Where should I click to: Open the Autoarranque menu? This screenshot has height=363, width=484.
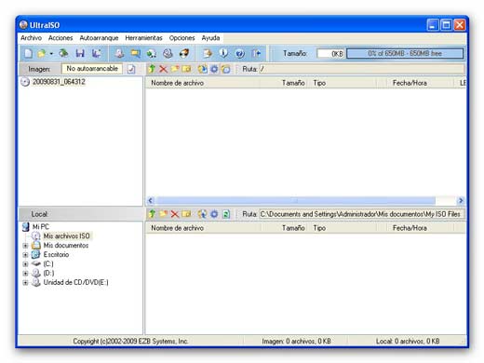pyautogui.click(x=99, y=38)
